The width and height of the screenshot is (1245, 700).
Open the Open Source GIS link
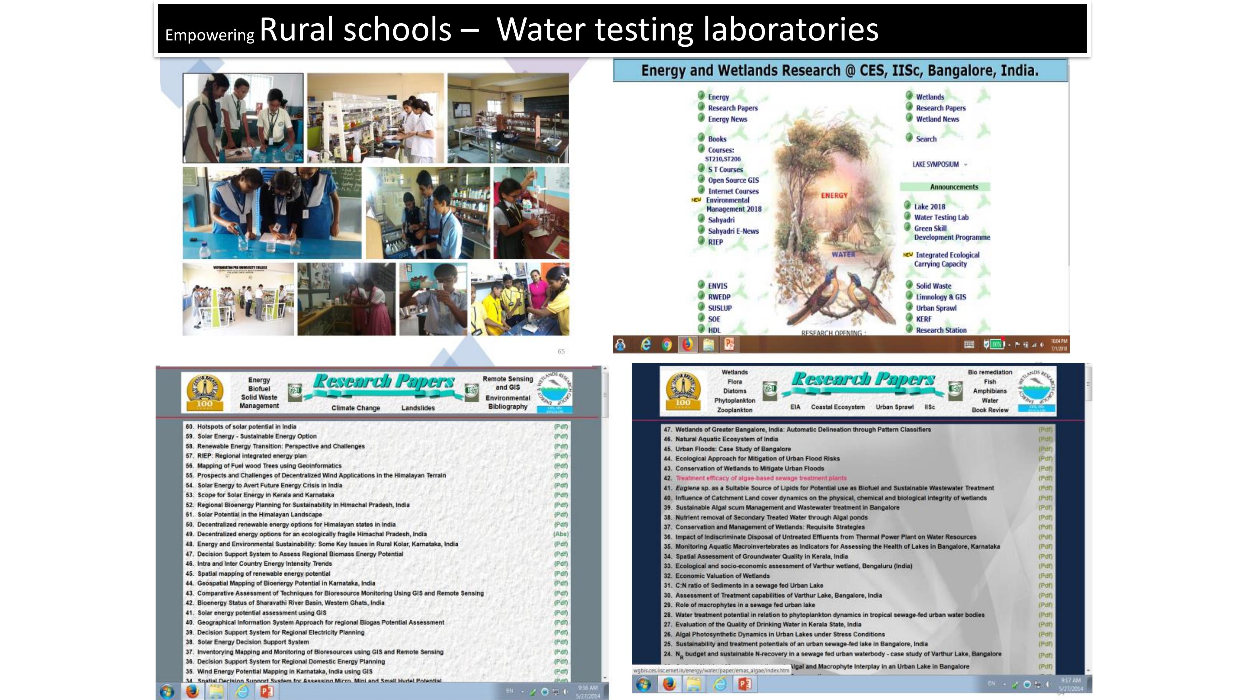(733, 180)
